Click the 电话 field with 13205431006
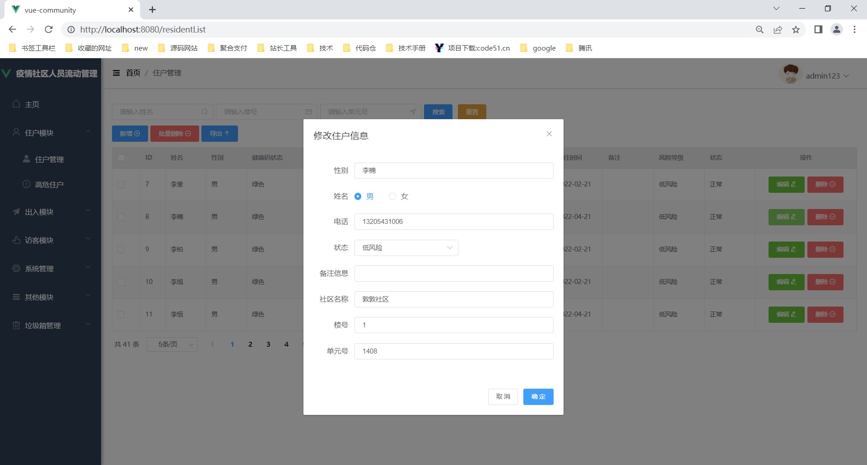Viewport: 867px width, 465px height. tap(454, 222)
